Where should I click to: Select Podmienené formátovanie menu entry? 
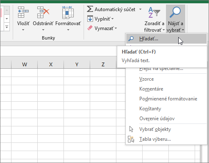point(166,99)
